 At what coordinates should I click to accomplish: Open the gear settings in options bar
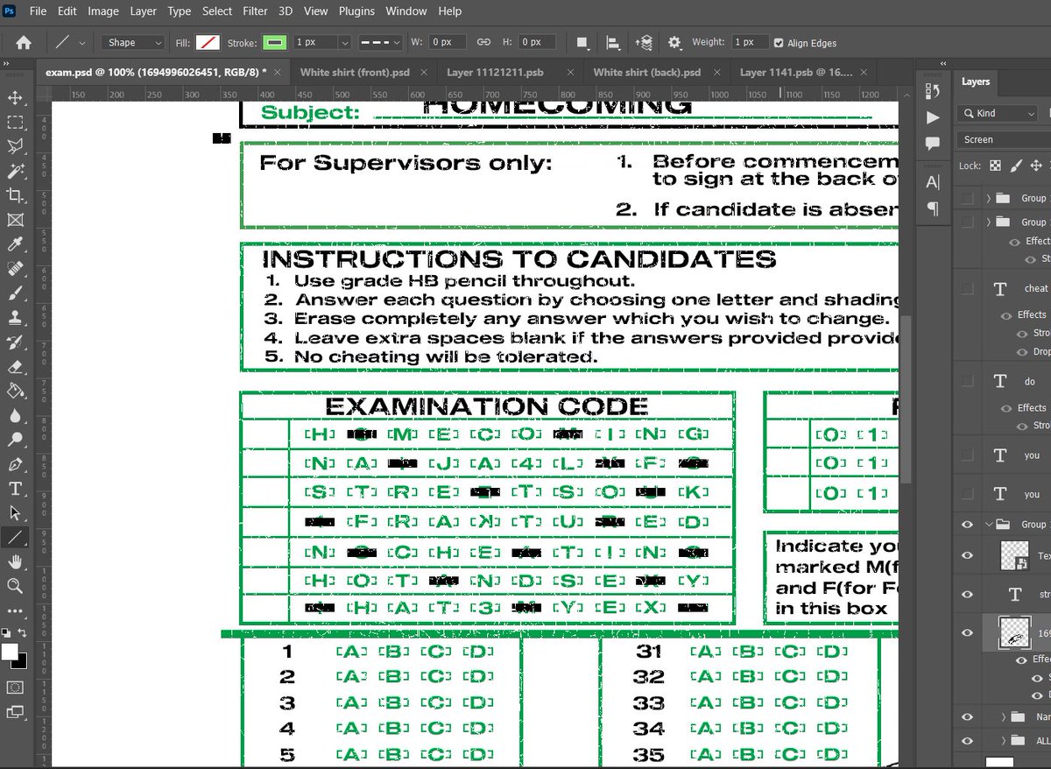(x=674, y=42)
